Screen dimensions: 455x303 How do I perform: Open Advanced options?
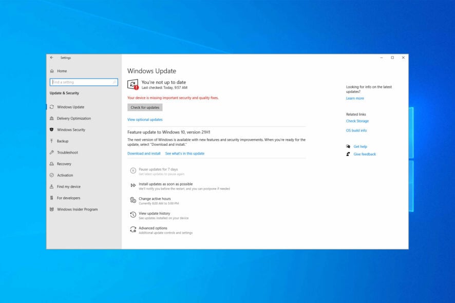point(161,230)
